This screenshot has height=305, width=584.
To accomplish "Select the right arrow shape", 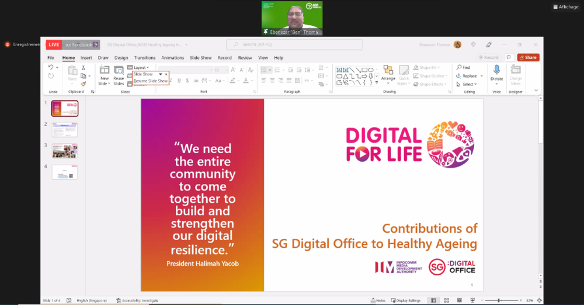I will (364, 76).
